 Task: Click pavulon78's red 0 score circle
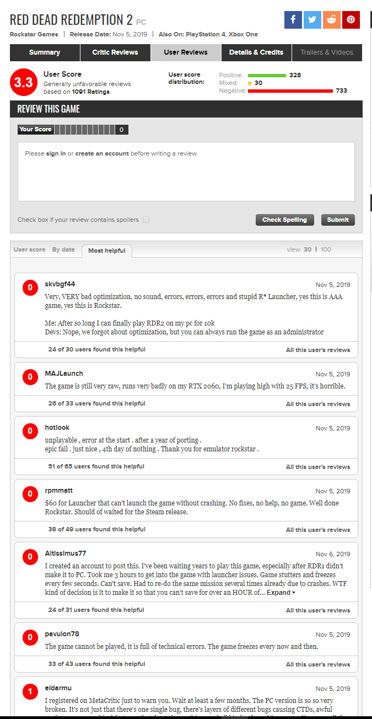(x=30, y=637)
